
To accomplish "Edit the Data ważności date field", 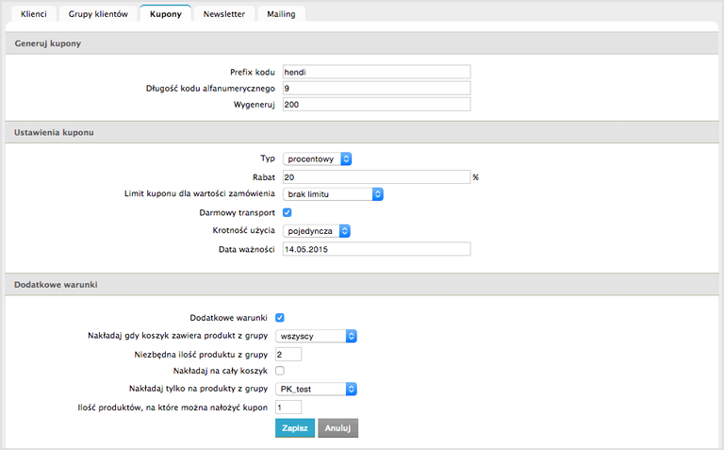I will pos(377,249).
